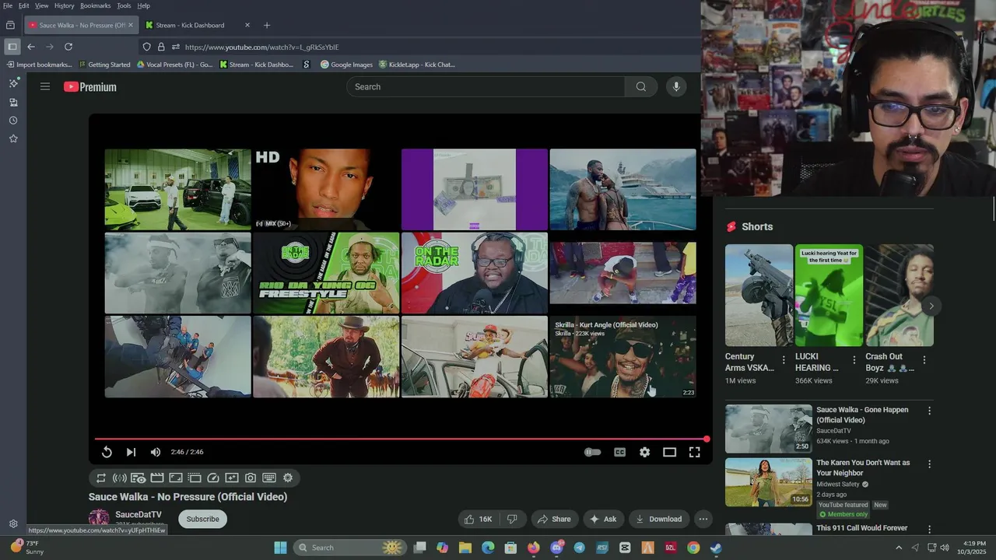Open Bookmarks star in browser sidebar
996x560 pixels.
coord(13,138)
